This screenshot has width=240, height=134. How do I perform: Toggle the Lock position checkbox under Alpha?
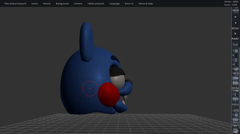pyautogui.click(x=236, y=110)
